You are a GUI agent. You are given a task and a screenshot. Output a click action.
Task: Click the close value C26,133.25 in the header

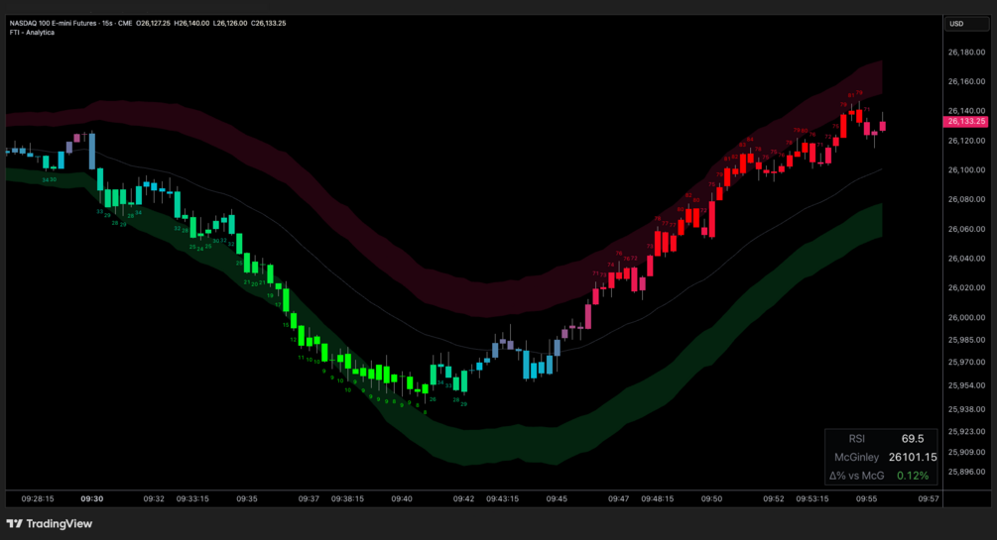tap(268, 23)
